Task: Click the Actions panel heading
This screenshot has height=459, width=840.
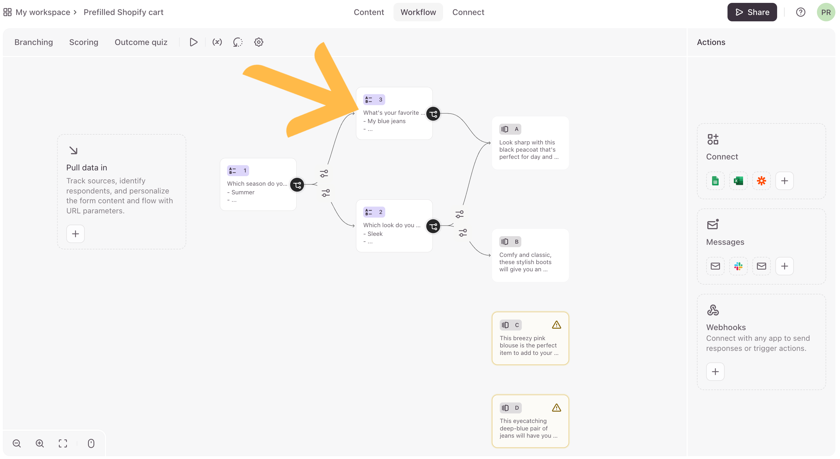Action: [x=711, y=42]
